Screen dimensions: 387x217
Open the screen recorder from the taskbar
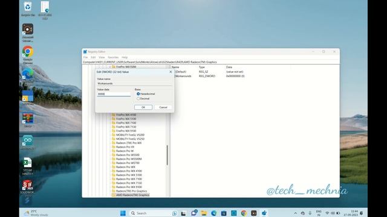coord(254,213)
